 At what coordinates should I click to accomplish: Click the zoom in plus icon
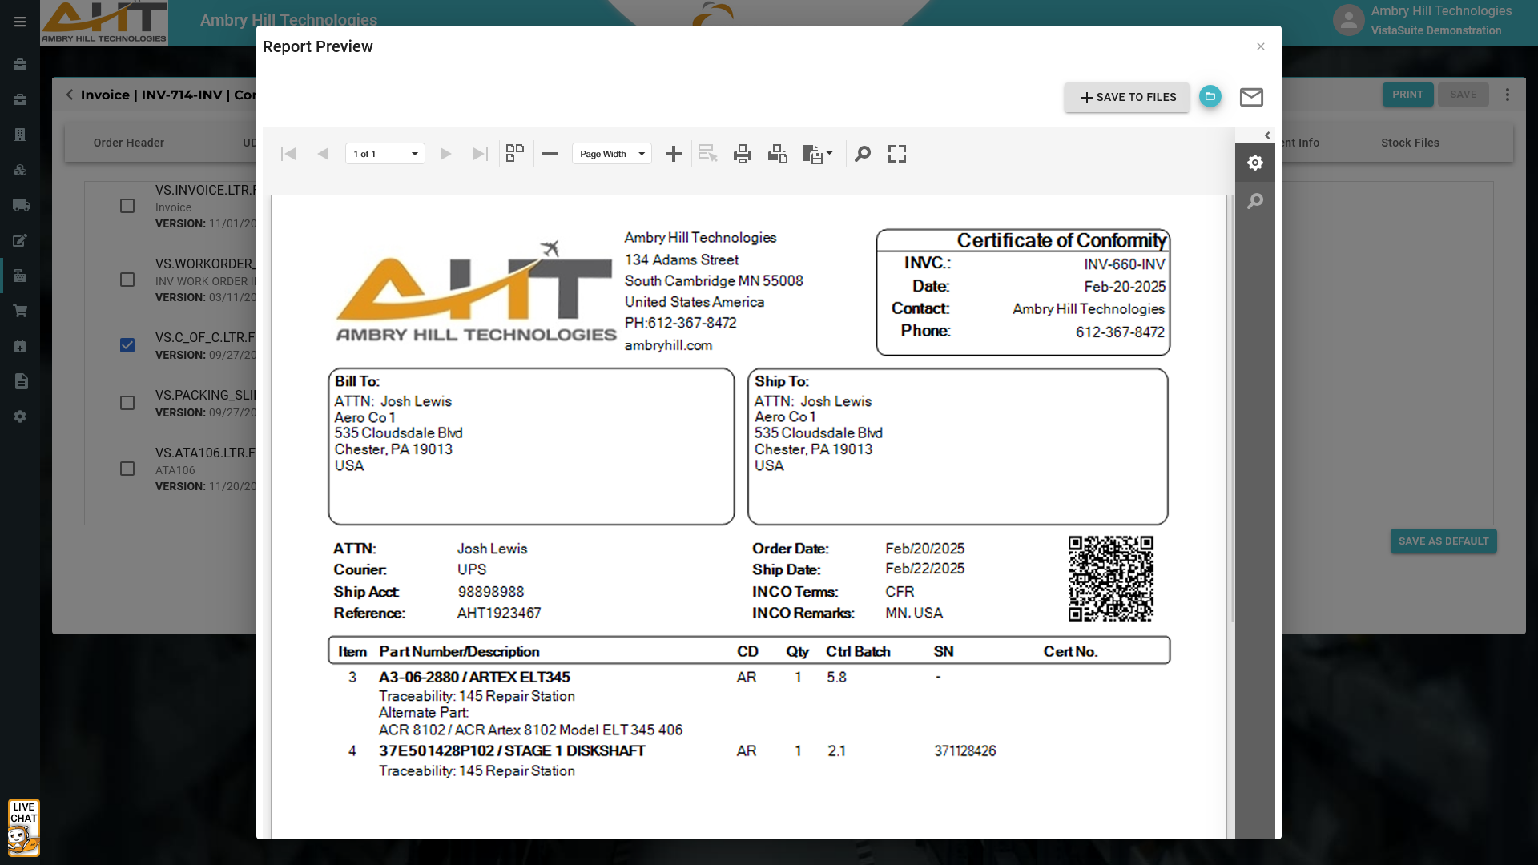click(674, 154)
